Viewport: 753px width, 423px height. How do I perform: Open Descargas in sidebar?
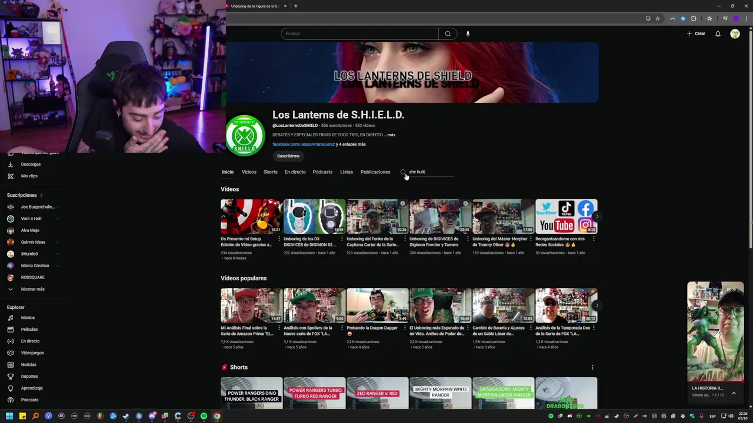point(31,164)
